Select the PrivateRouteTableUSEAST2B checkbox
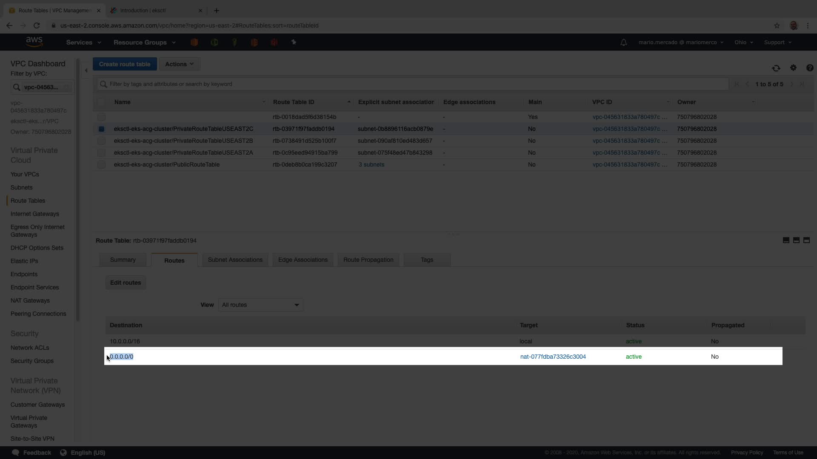Image resolution: width=817 pixels, height=459 pixels. 101,141
